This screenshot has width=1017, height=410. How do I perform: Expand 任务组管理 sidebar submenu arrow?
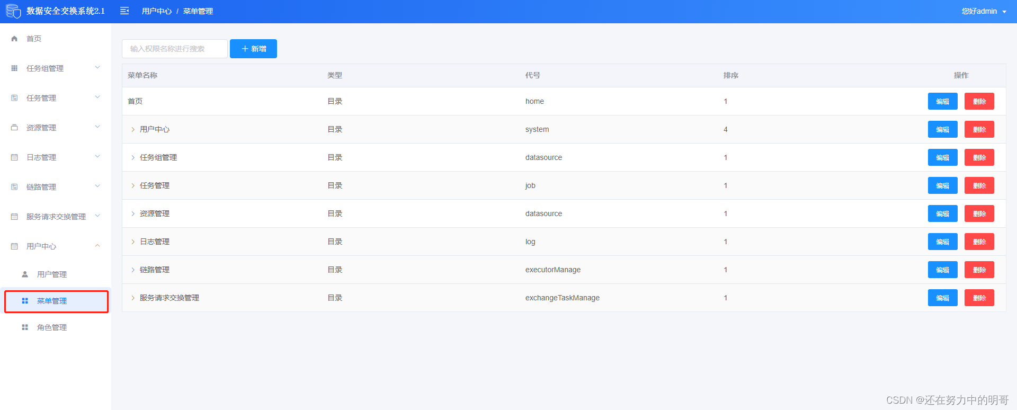(97, 68)
